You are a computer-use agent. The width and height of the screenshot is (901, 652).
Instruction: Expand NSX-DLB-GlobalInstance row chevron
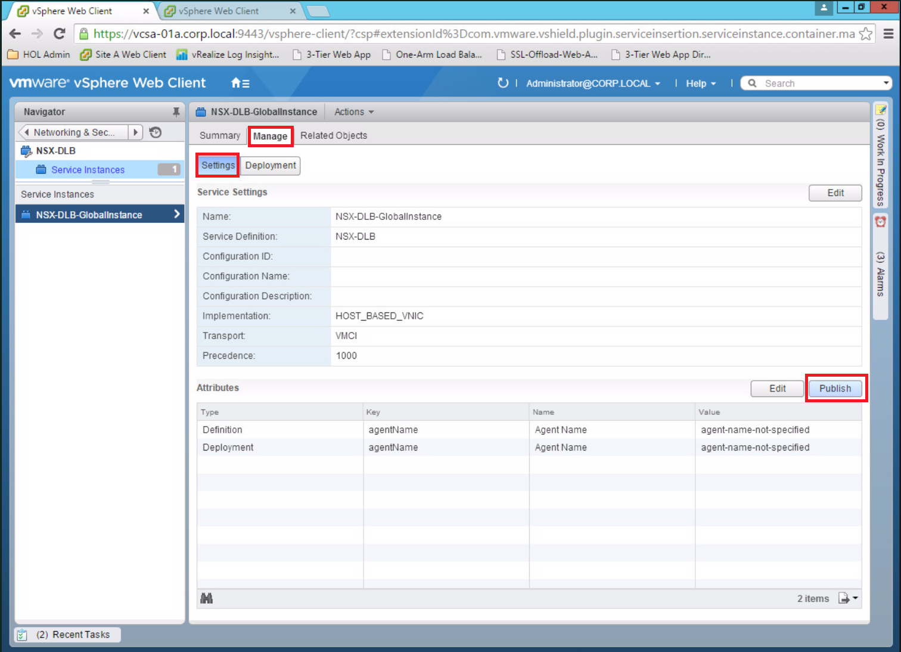(177, 214)
